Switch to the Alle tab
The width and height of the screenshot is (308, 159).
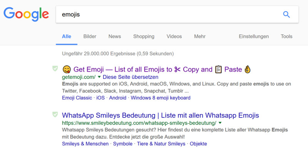click(67, 36)
